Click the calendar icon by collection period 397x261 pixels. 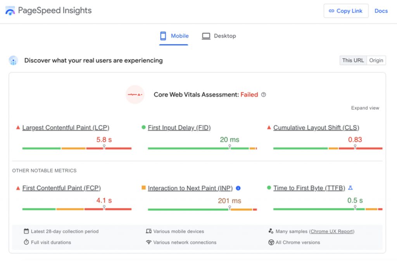[x=26, y=231]
